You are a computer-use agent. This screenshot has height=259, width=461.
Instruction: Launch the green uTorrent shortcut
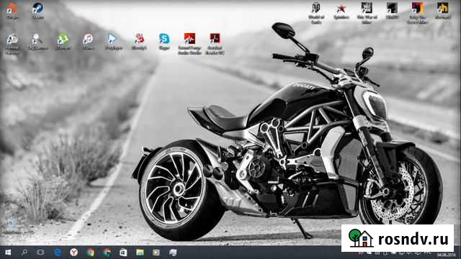(x=63, y=42)
